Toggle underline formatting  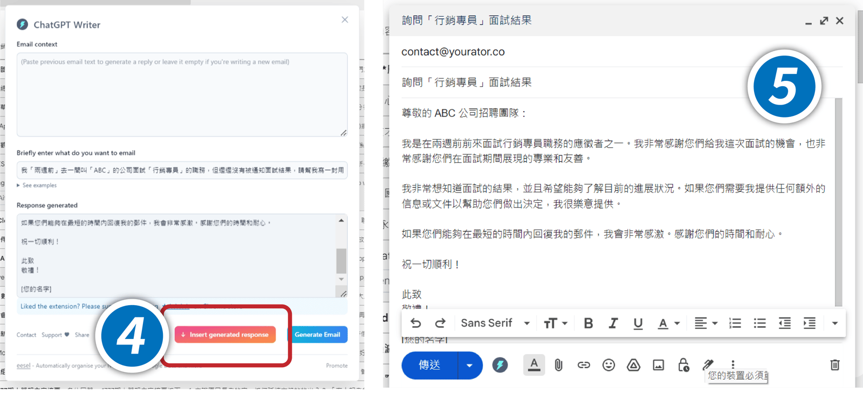tap(638, 323)
